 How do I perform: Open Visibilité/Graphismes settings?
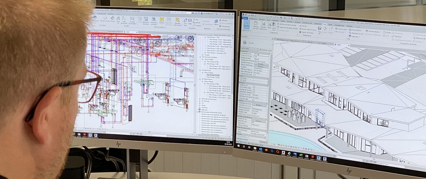[x=263, y=26]
